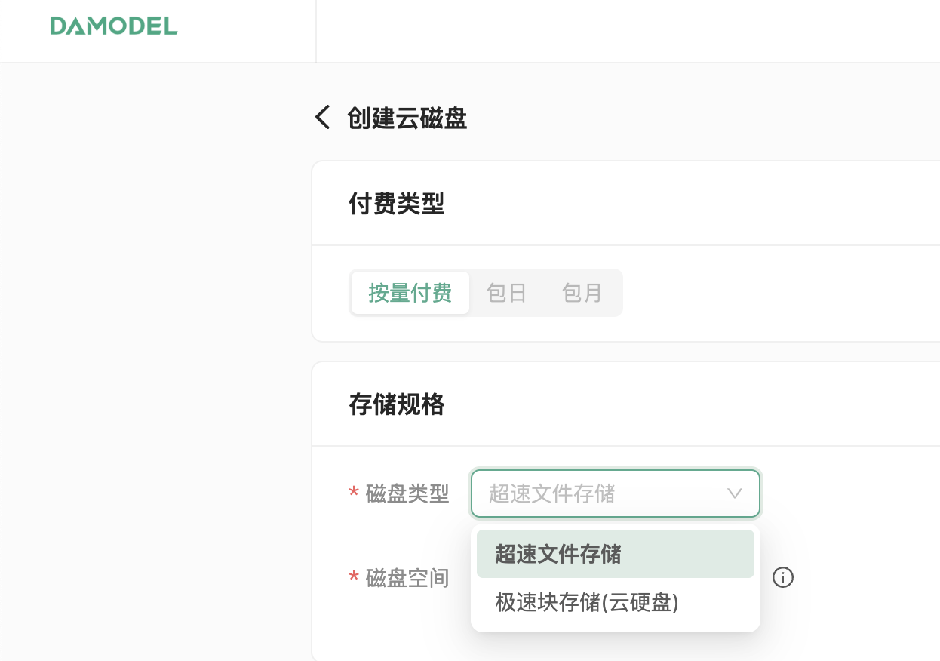Click the 付费类型 section header
The width and height of the screenshot is (940, 661).
pos(397,204)
